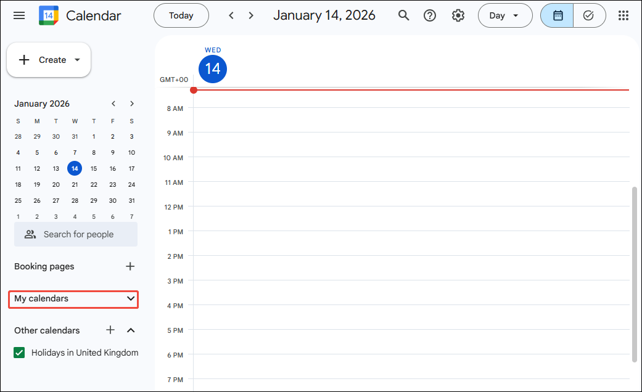Go to next day with the right arrow

click(251, 15)
